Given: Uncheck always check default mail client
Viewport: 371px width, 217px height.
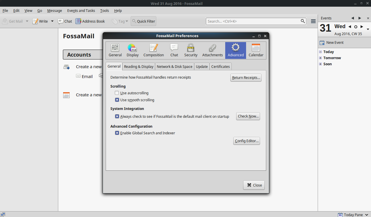Looking at the screenshot, I should [x=117, y=116].
